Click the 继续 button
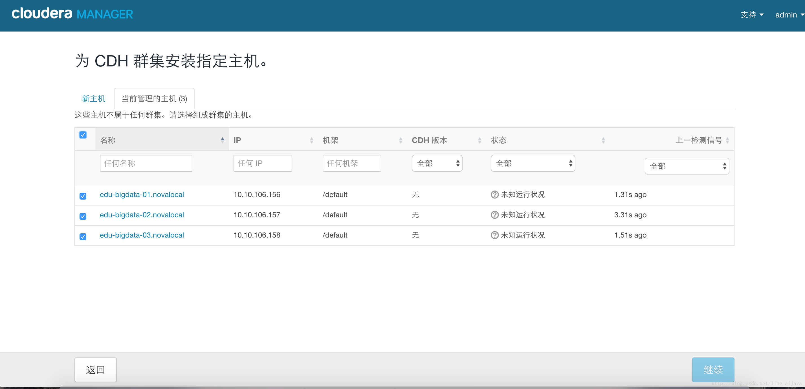 click(x=713, y=370)
